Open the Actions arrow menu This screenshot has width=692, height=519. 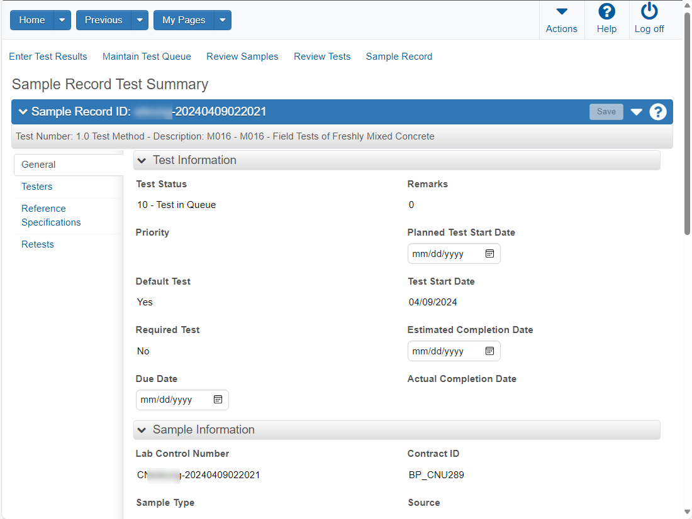[561, 12]
